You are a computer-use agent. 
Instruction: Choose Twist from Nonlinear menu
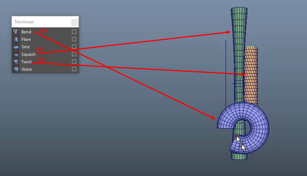coord(26,62)
